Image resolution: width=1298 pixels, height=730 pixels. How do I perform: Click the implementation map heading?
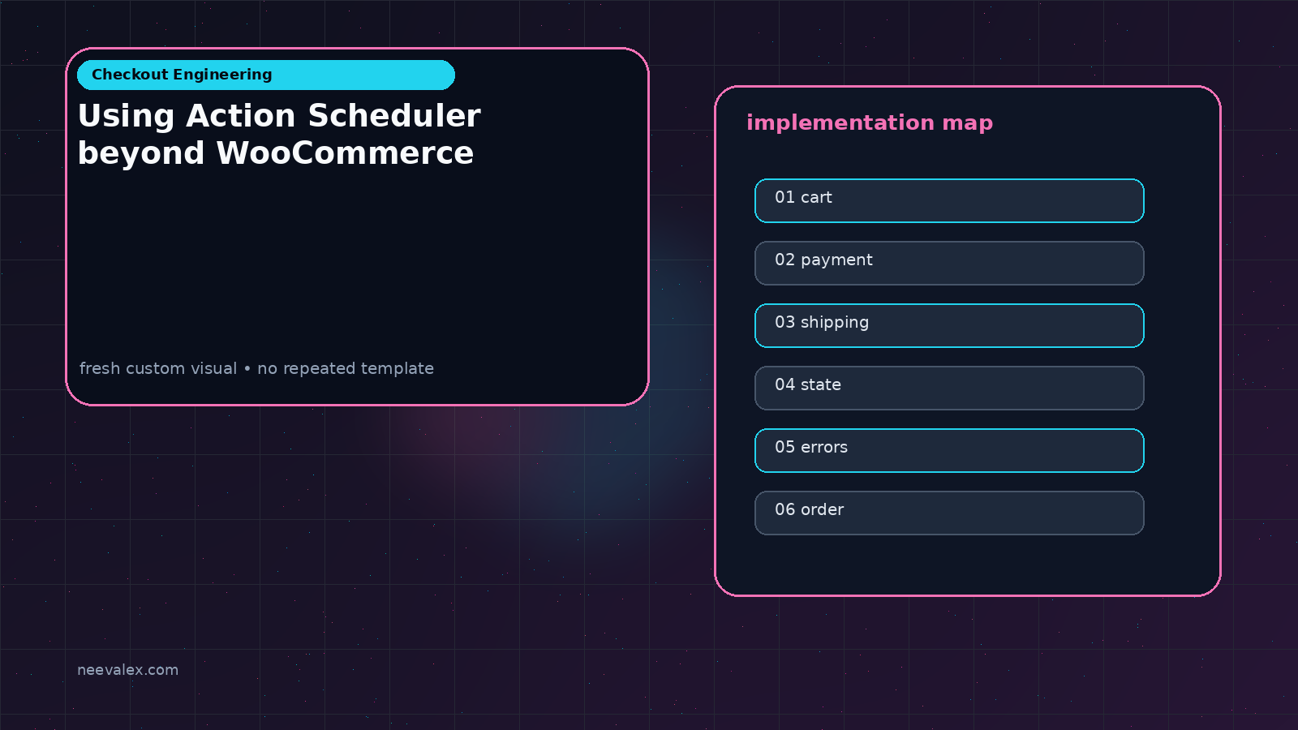point(870,122)
